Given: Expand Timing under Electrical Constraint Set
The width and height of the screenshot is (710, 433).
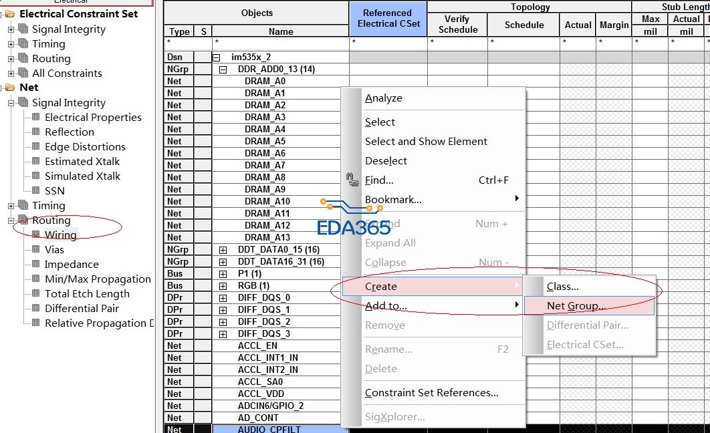Looking at the screenshot, I should [x=11, y=44].
